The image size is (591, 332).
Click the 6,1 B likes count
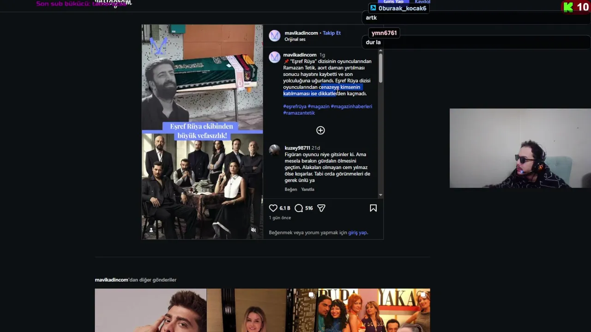tap(285, 208)
